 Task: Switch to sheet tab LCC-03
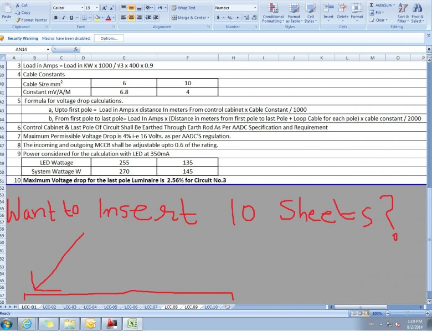tap(70, 307)
